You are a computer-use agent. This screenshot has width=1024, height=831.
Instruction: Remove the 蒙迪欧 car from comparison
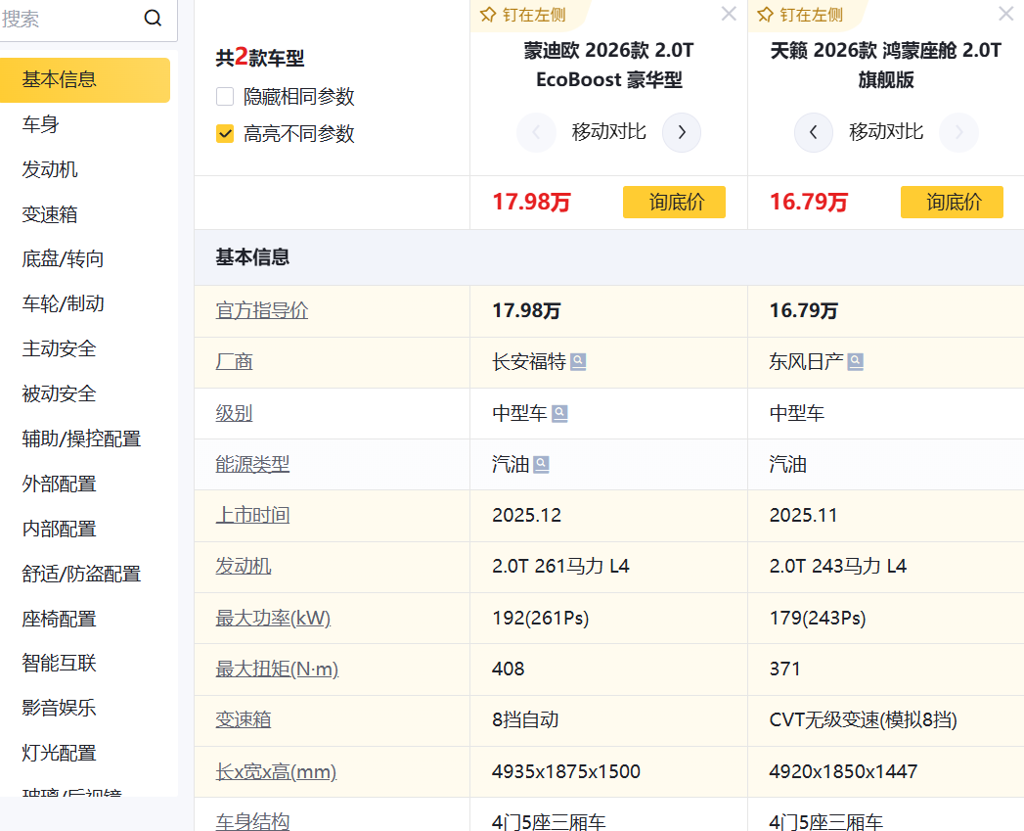pos(729,14)
